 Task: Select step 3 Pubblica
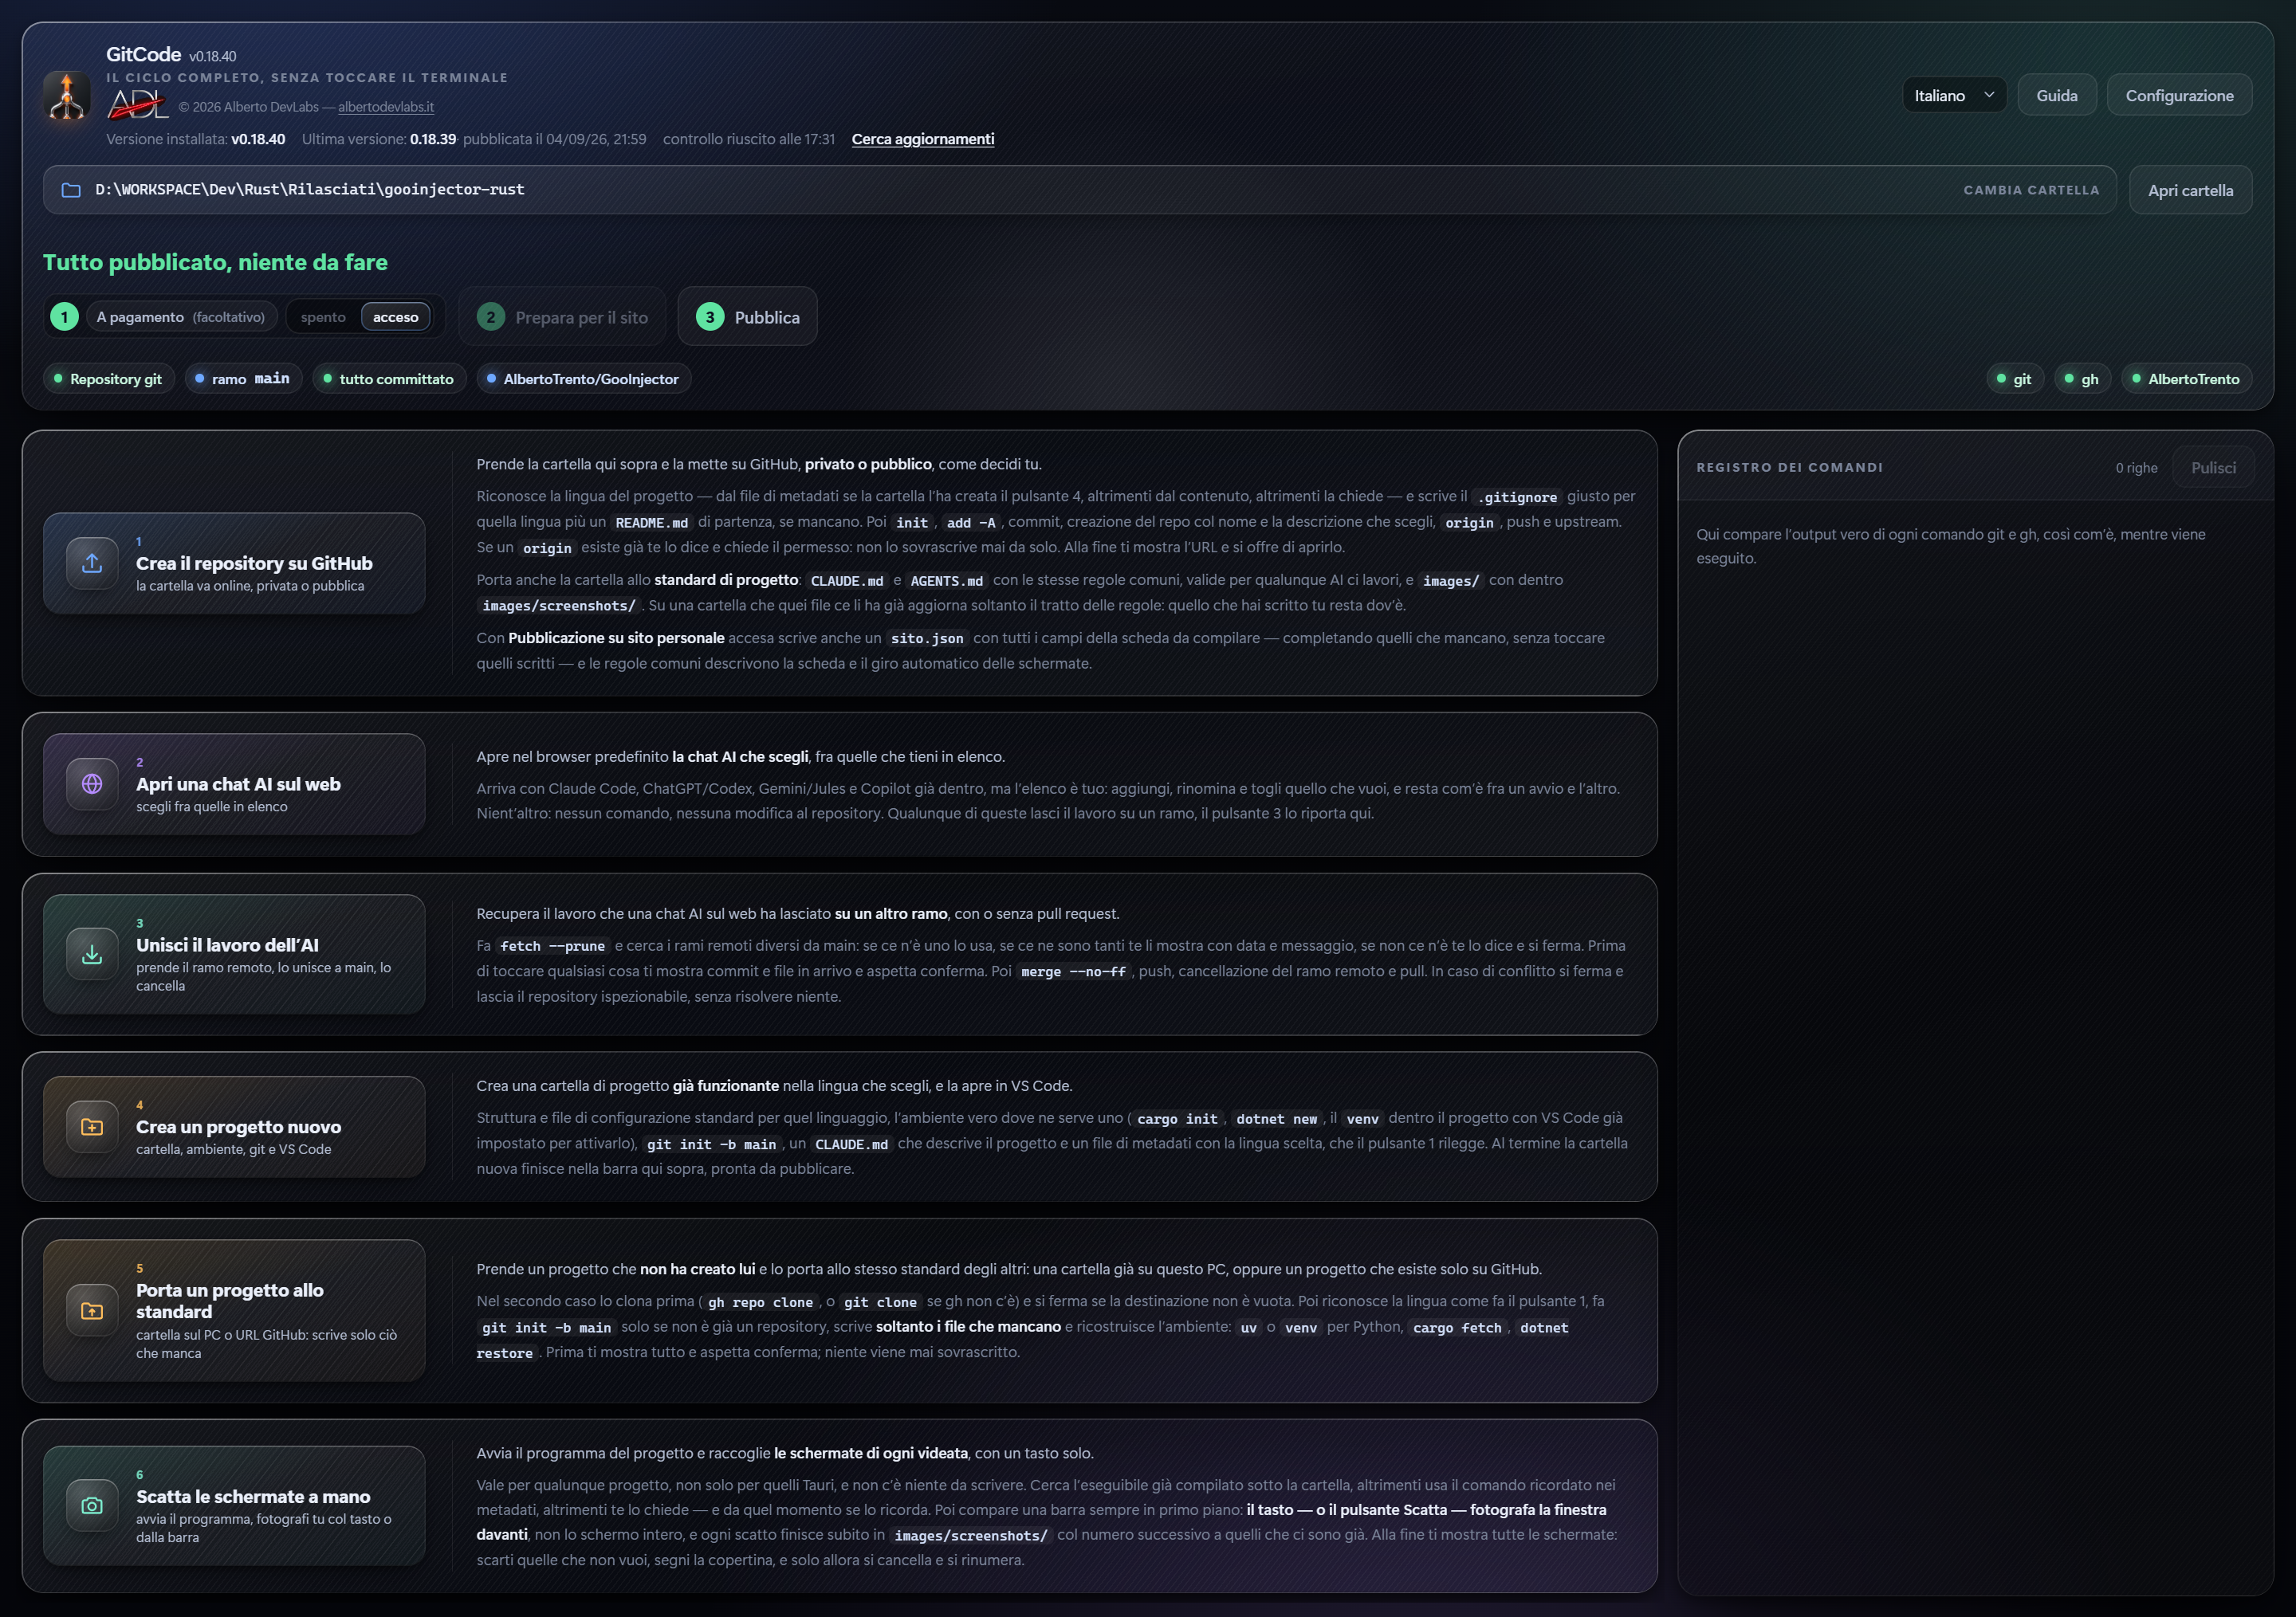tap(748, 317)
